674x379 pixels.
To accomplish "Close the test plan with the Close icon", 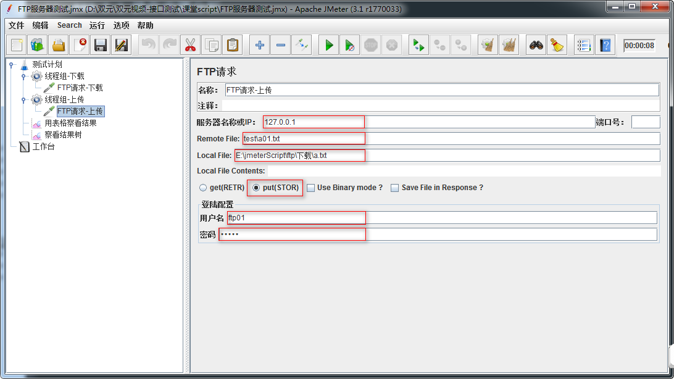I will (80, 45).
